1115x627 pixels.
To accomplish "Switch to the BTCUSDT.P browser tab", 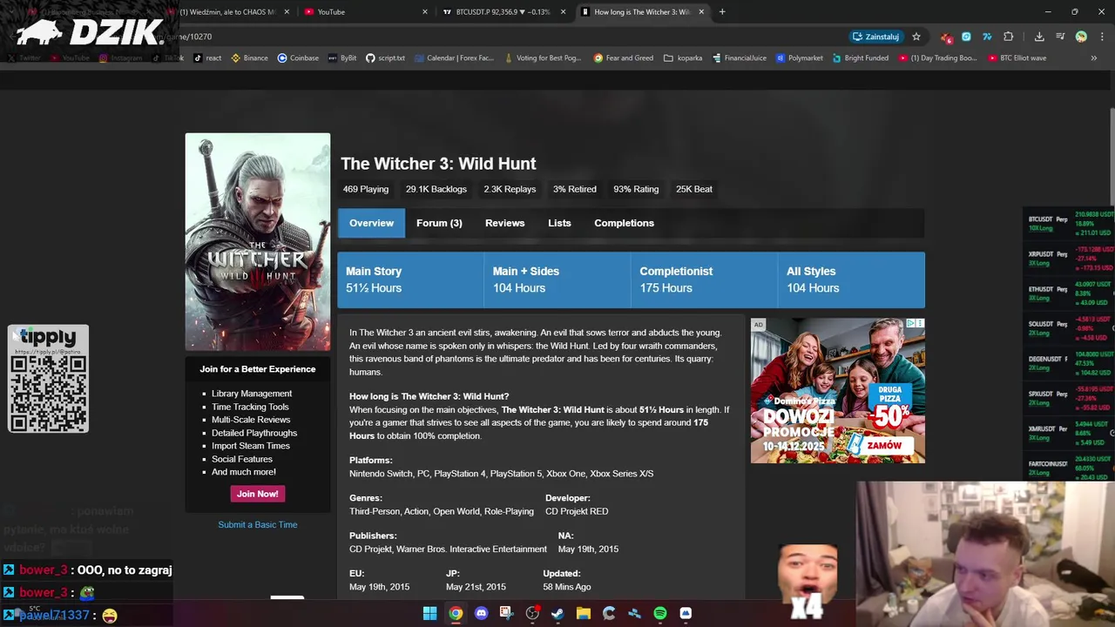I will [x=503, y=12].
